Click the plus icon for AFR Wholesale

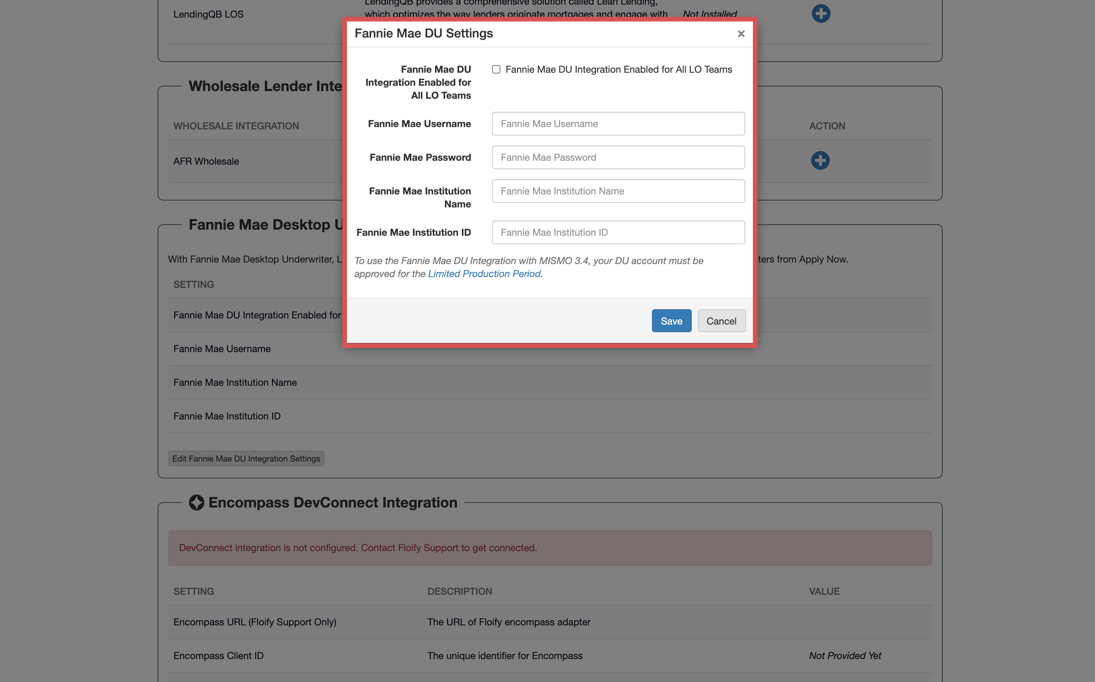coord(820,161)
